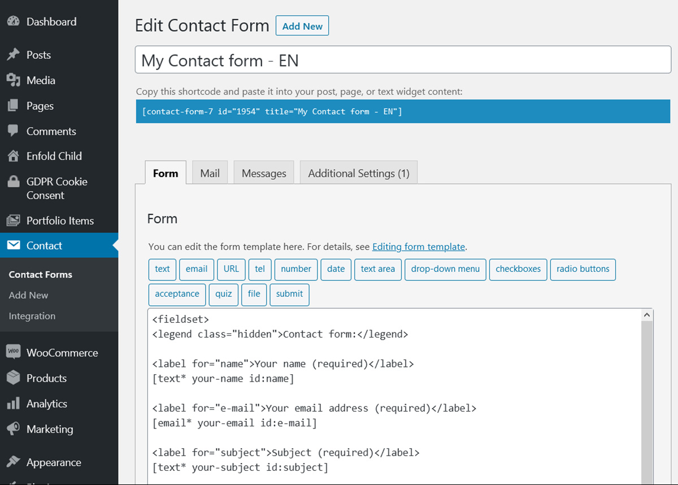
Task: Insert a file upload tag
Action: pyautogui.click(x=254, y=294)
